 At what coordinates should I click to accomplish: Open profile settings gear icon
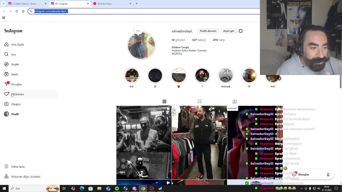point(241,31)
